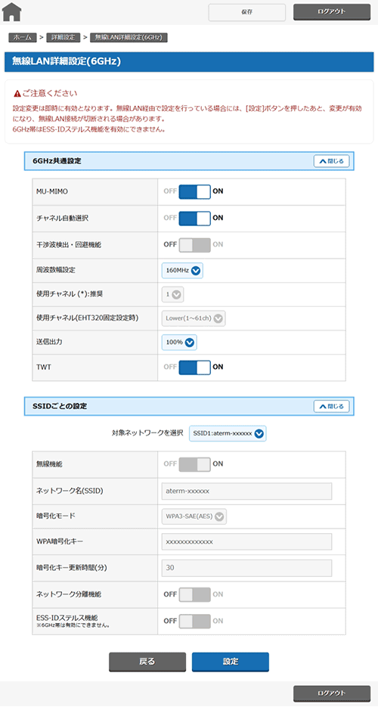Open the 対象ネットワーク SSID1 dropdown

[x=228, y=433]
